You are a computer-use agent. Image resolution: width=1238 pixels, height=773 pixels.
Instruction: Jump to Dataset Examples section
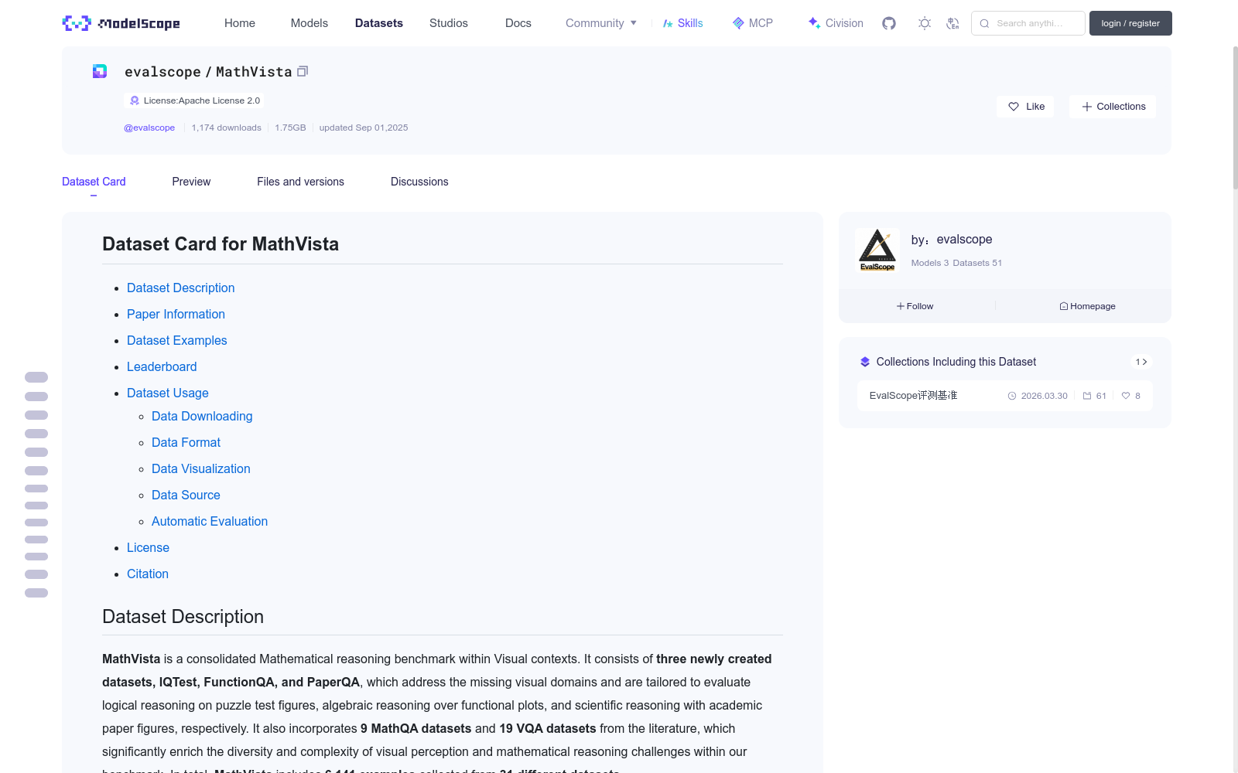tap(176, 340)
